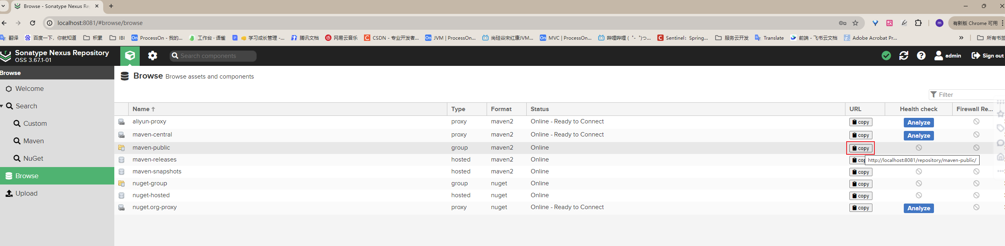Copy URL of nuget.org-proxy repository
Viewport: 1005px width, 246px height.
coord(861,208)
